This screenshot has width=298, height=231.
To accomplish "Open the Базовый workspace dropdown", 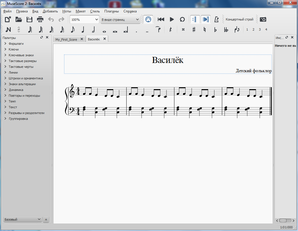I will [x=23, y=219].
